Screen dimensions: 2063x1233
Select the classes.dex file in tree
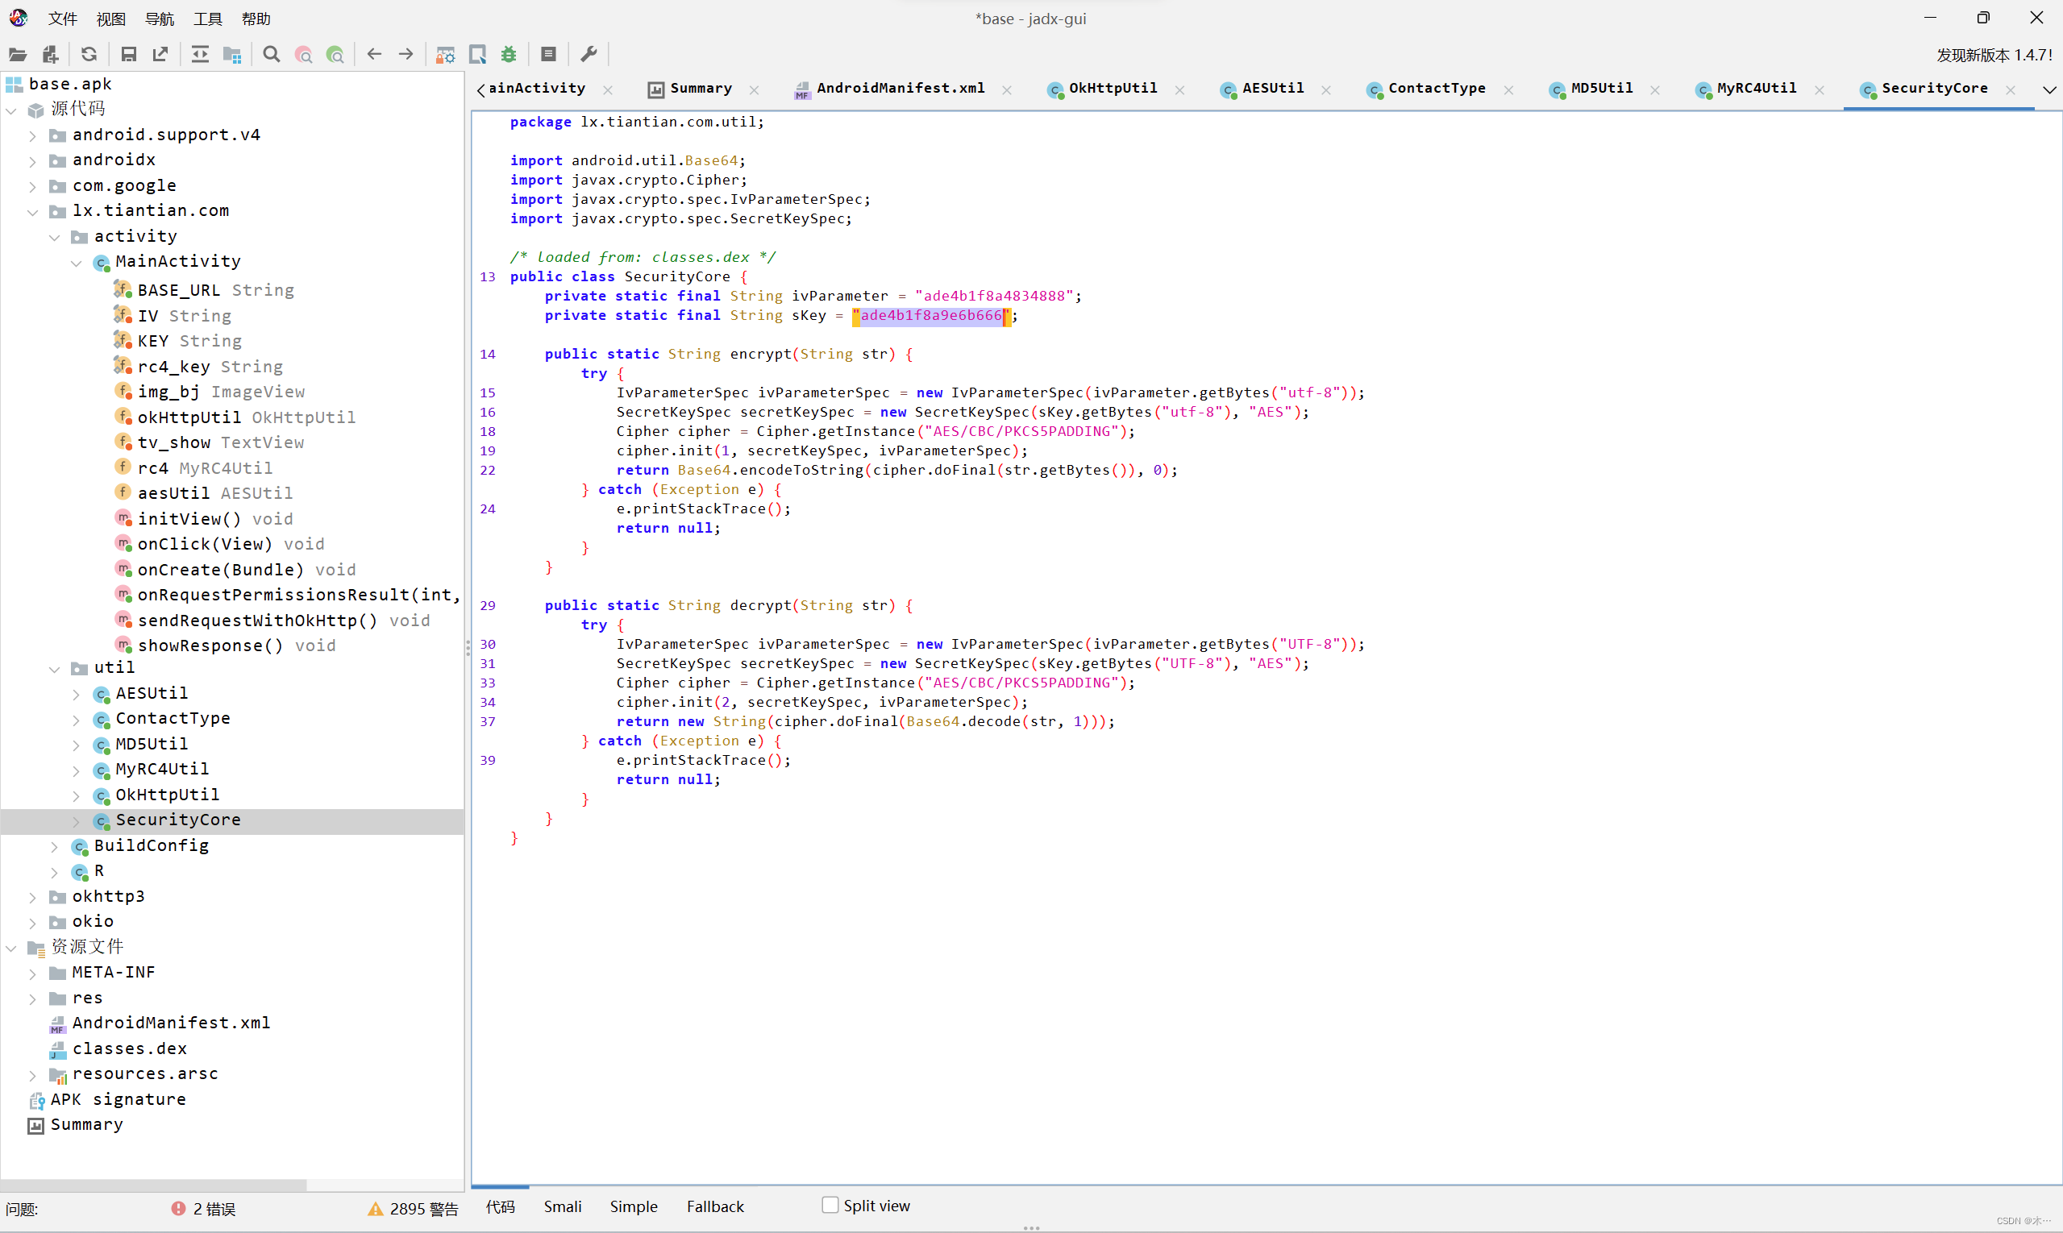point(129,1048)
